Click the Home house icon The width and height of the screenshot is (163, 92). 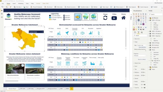click(x=123, y=18)
